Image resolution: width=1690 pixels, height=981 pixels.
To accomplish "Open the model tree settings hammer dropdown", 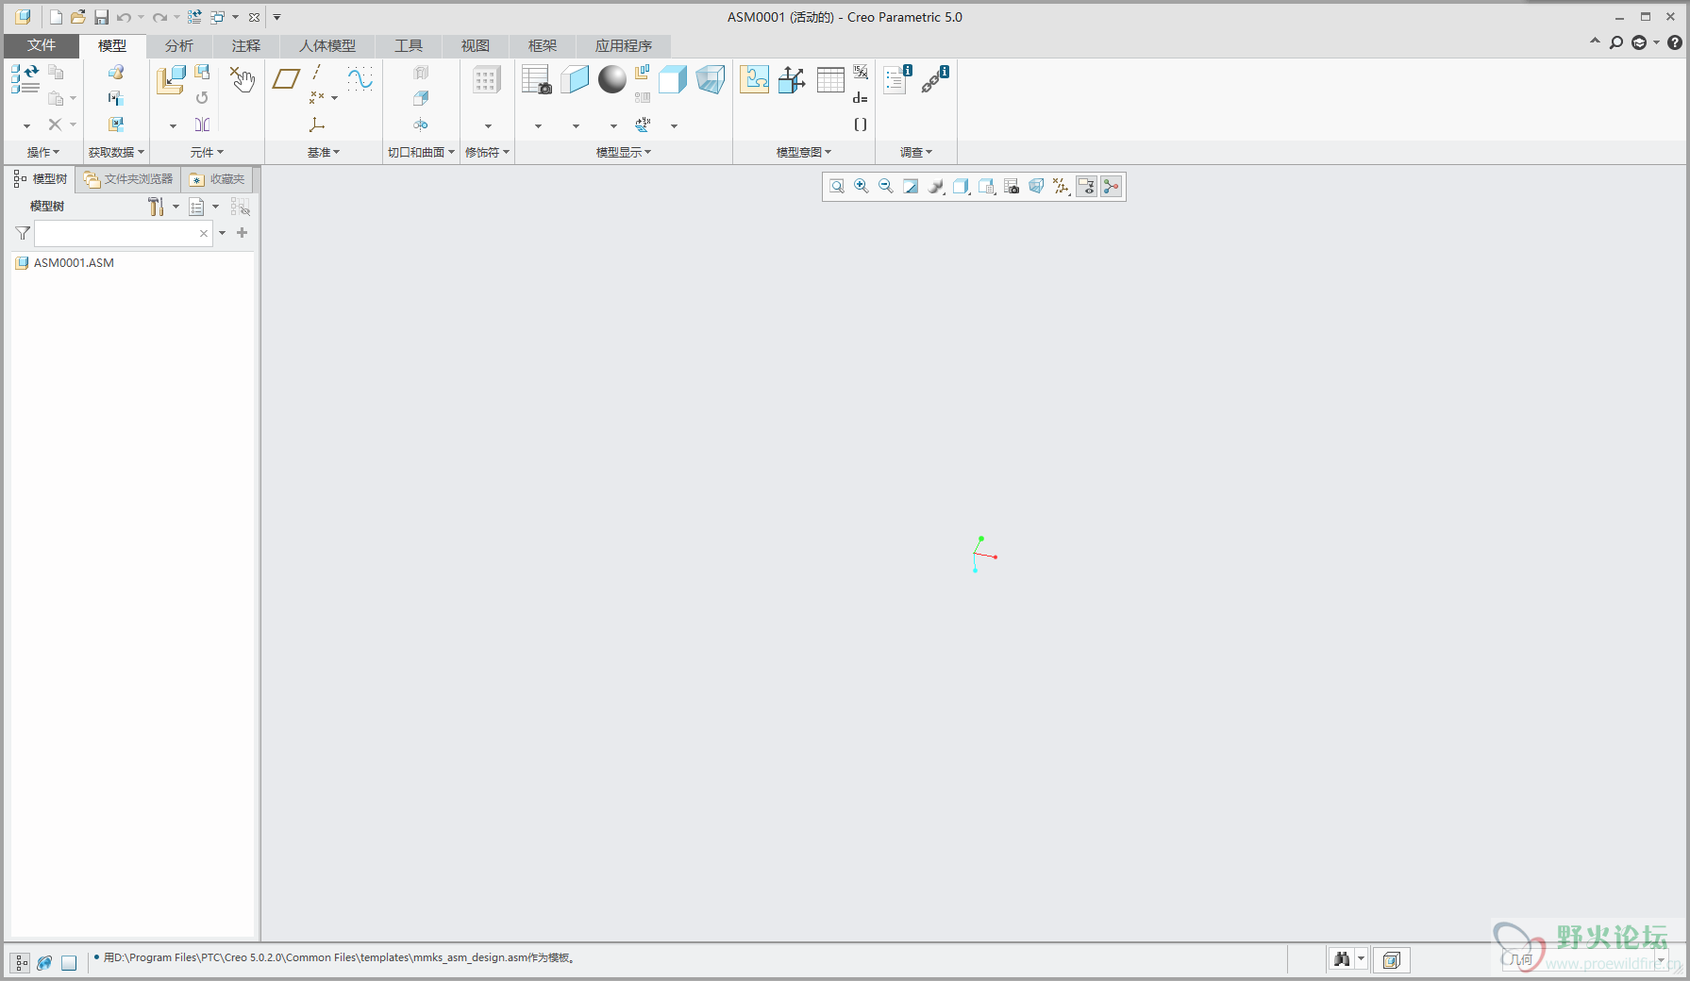I will (163, 207).
